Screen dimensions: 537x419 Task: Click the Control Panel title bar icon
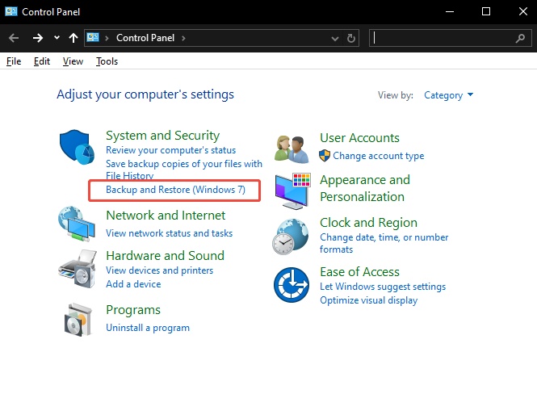pyautogui.click(x=11, y=11)
